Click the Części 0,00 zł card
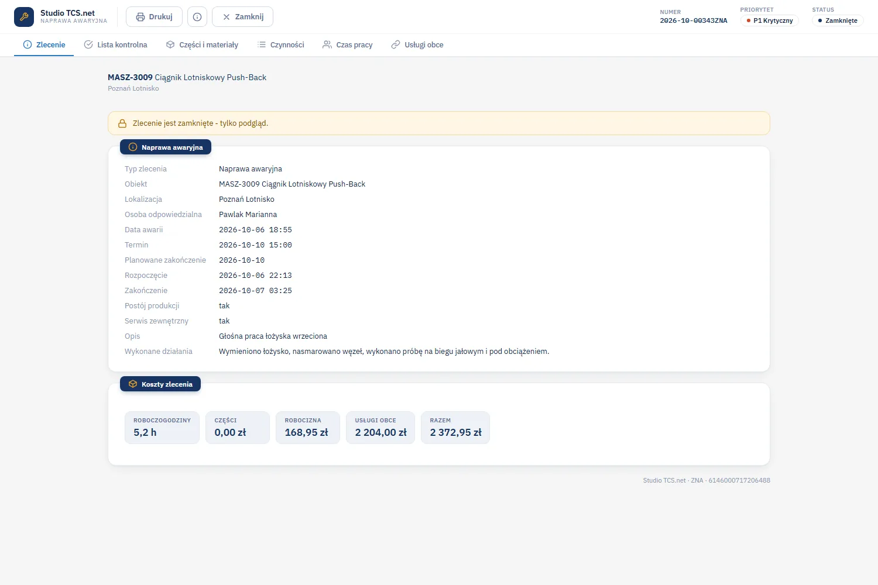This screenshot has height=585, width=878. point(238,428)
